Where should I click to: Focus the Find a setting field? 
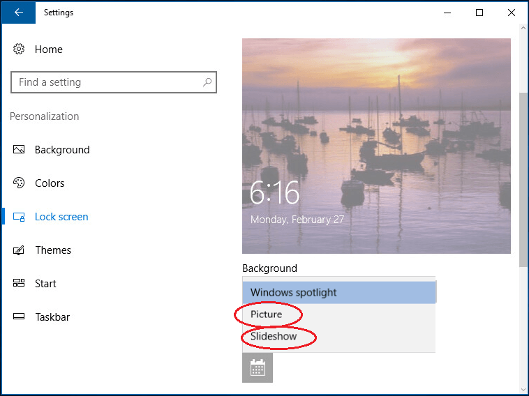pos(114,82)
